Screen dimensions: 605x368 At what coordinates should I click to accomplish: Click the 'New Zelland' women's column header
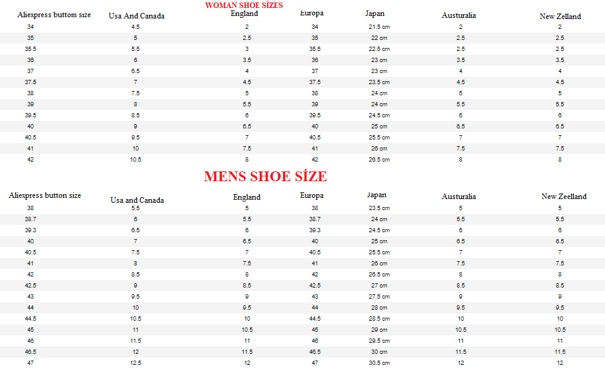pyautogui.click(x=560, y=17)
